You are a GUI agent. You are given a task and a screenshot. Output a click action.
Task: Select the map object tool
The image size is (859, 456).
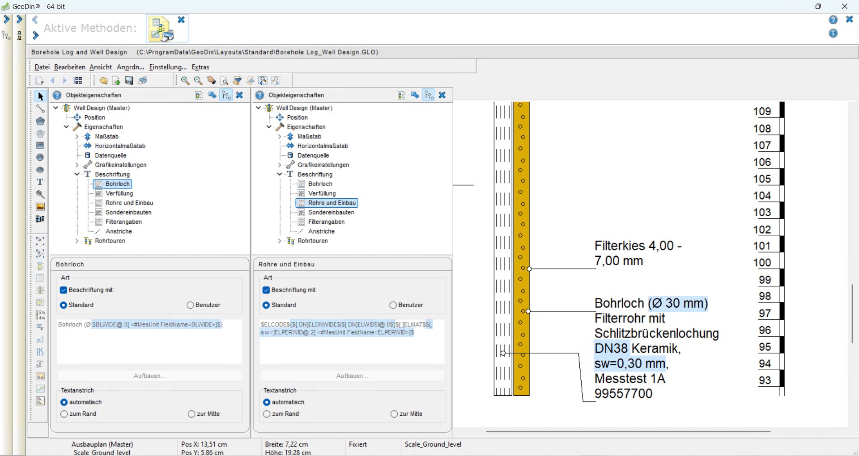click(40, 219)
